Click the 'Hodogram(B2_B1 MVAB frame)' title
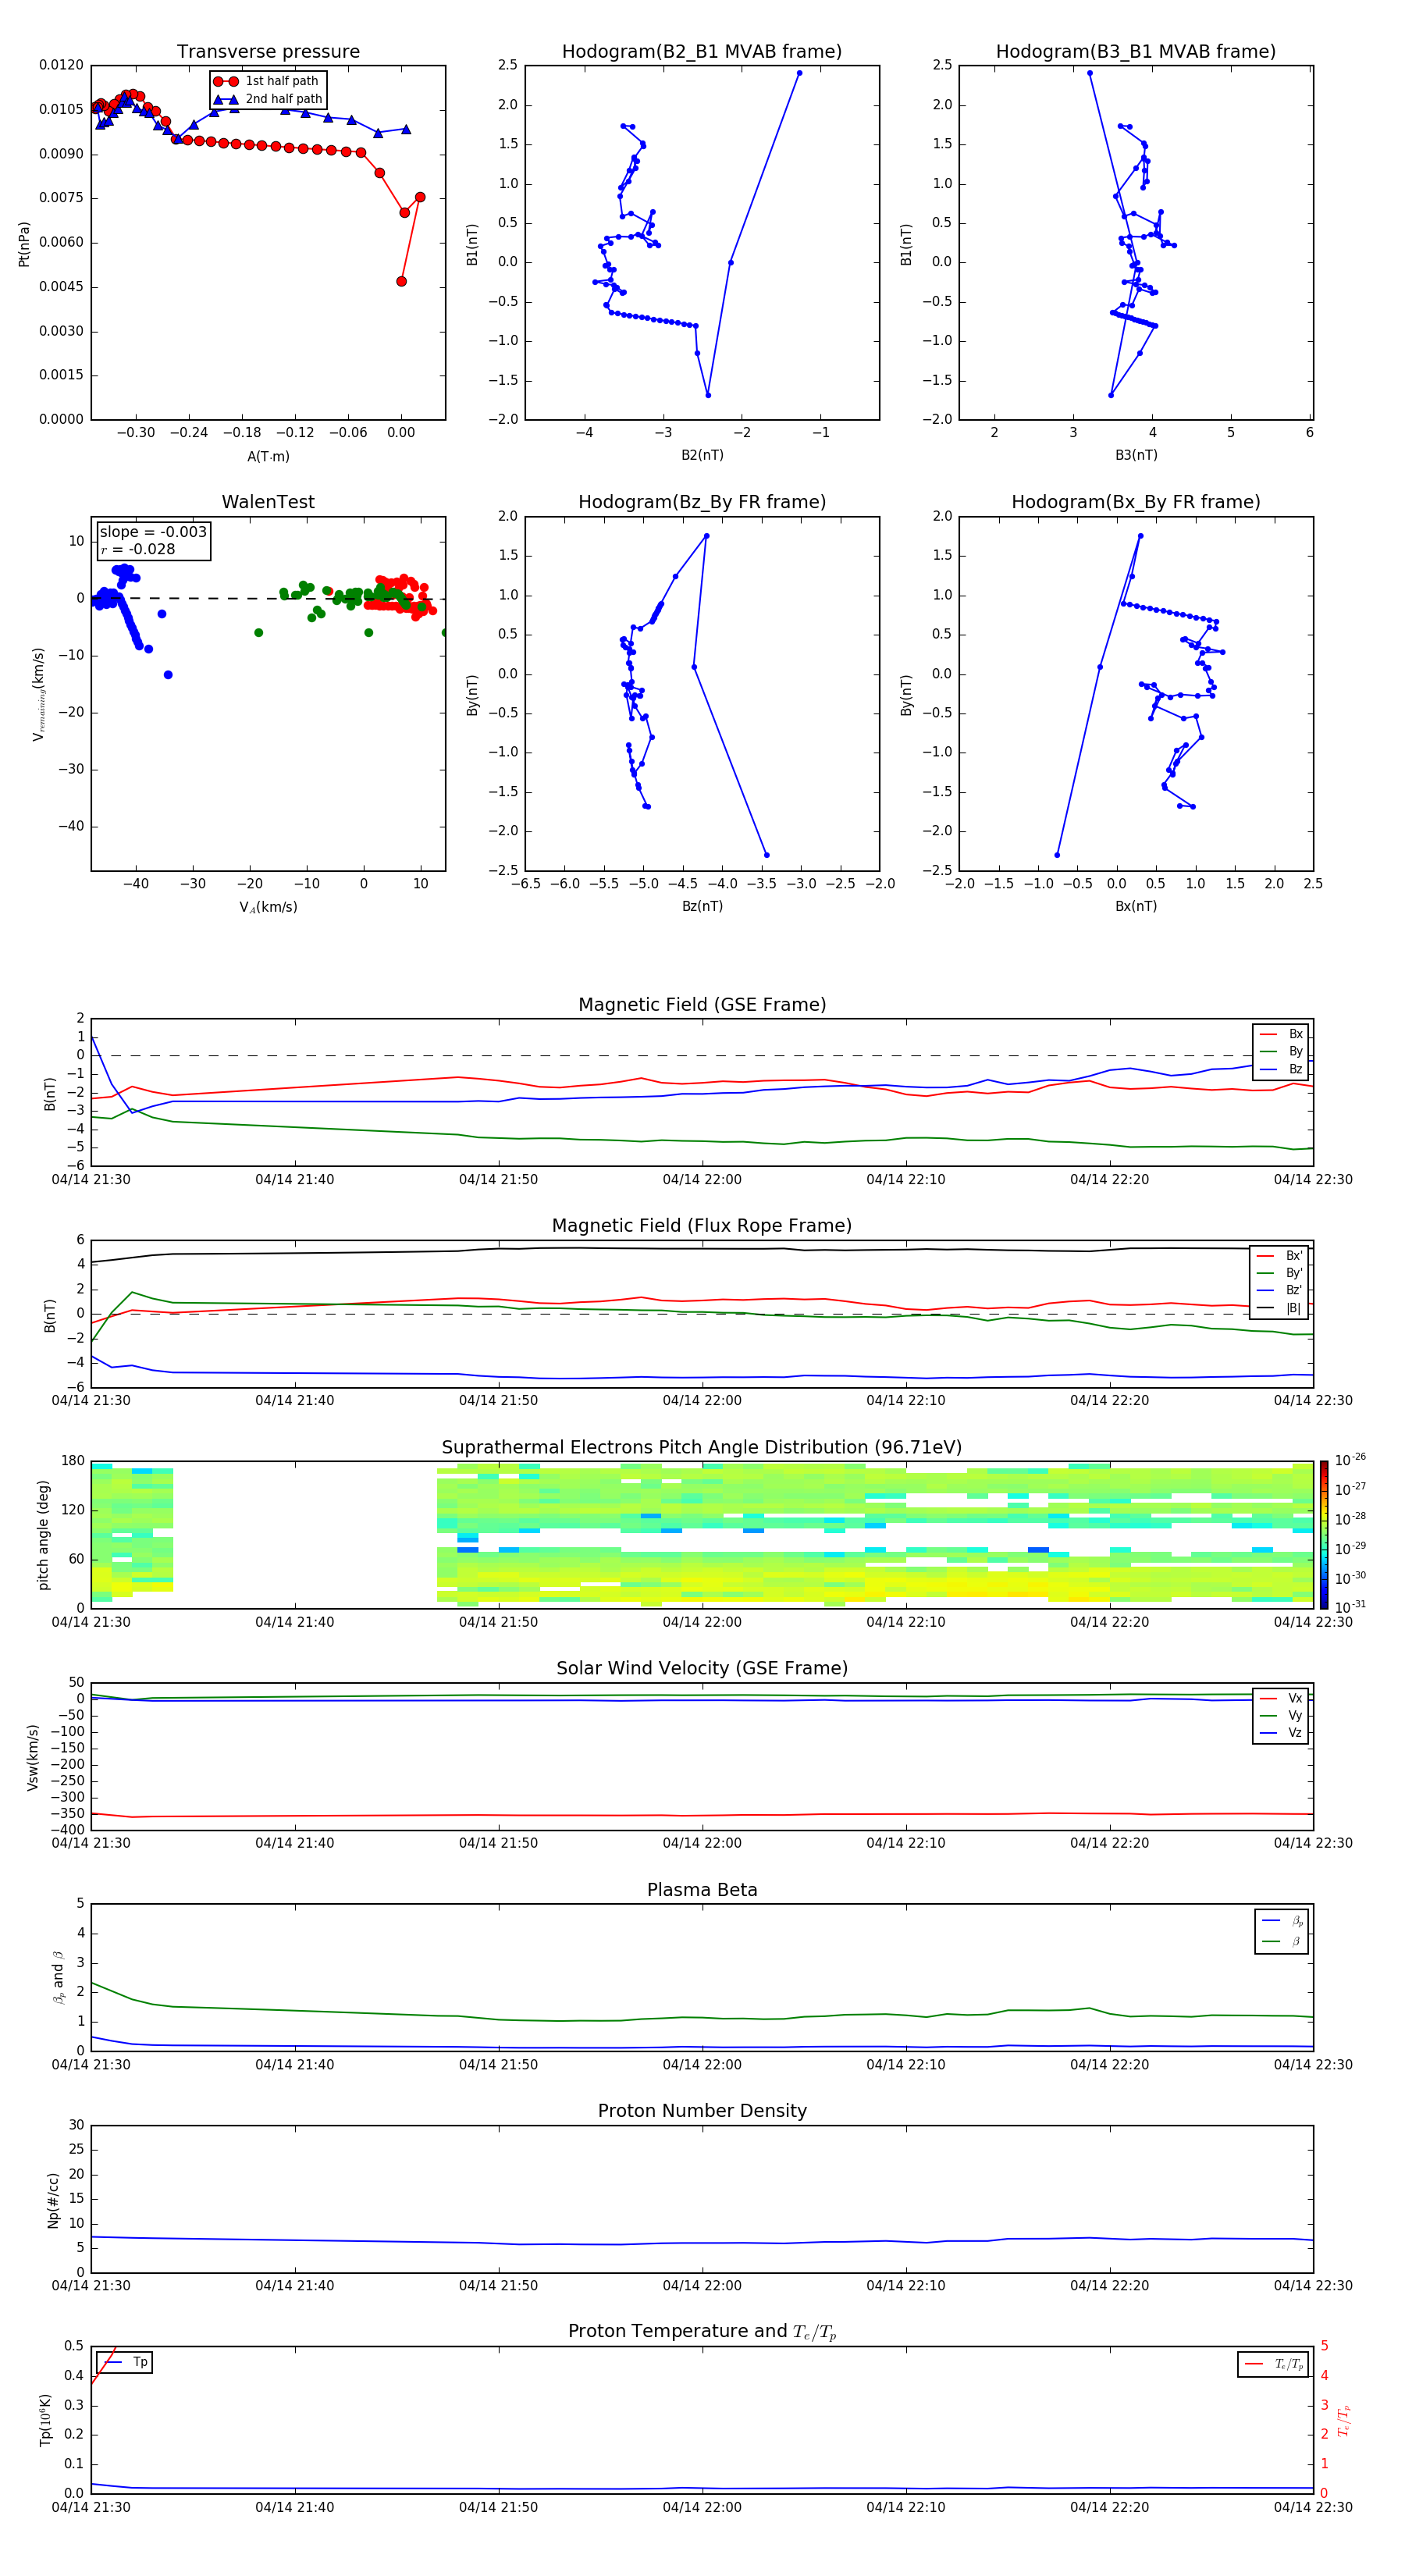The image size is (1405, 2576). tap(702, 52)
